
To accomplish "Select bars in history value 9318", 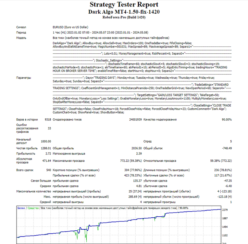I will click(x=48, y=119).
